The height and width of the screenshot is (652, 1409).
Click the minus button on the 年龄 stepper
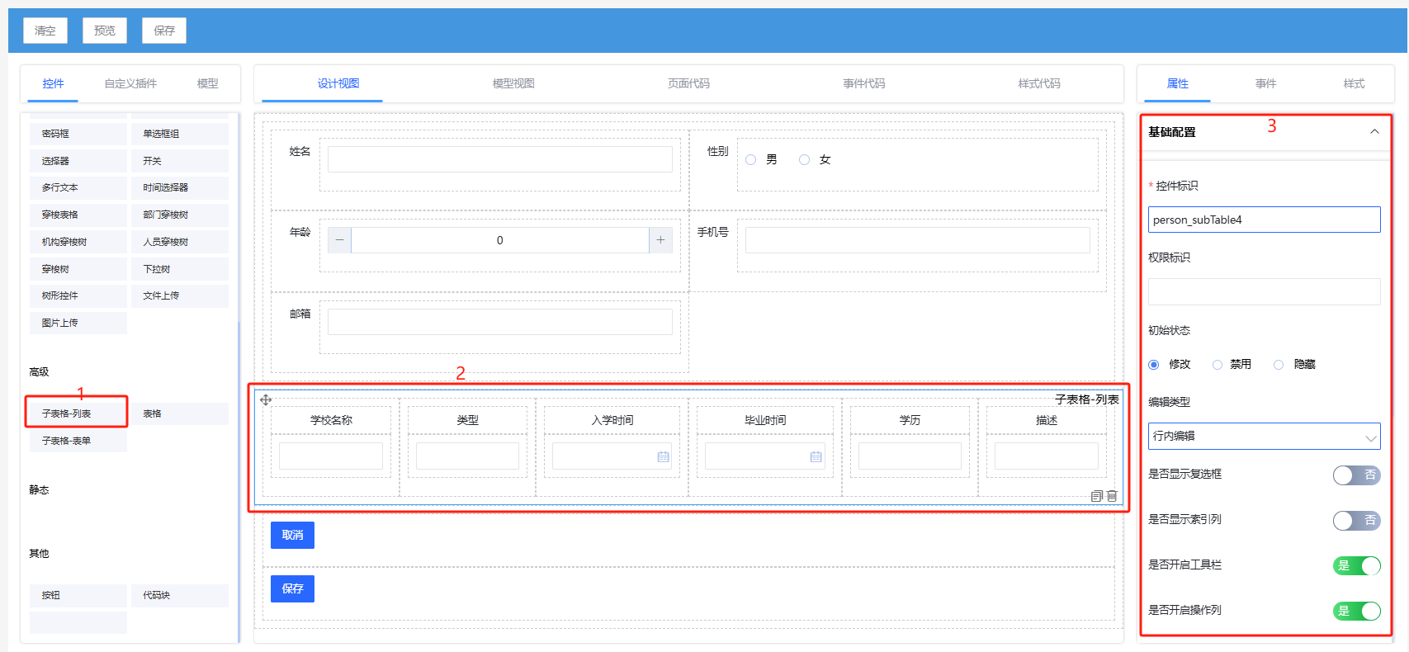(x=339, y=240)
